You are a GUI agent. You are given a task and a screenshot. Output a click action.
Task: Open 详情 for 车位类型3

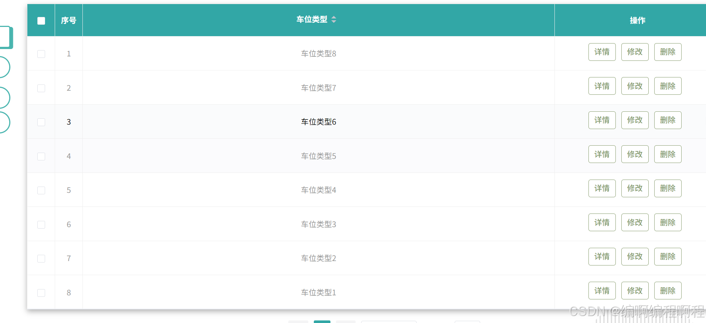(x=602, y=222)
